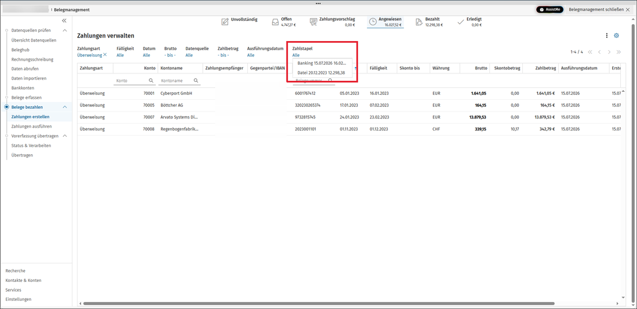Open Belege erfassen in sidebar
The height and width of the screenshot is (309, 637).
[27, 98]
